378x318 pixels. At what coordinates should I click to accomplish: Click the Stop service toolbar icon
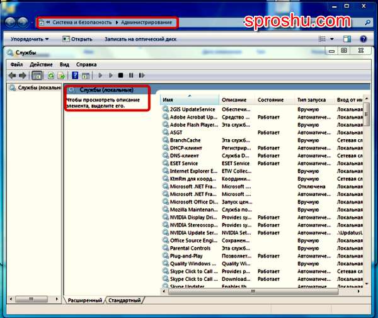[x=121, y=76]
